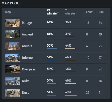Open the Overpass map thumbnail
Image resolution: width=112 pixels, height=102 pixels.
13,69
